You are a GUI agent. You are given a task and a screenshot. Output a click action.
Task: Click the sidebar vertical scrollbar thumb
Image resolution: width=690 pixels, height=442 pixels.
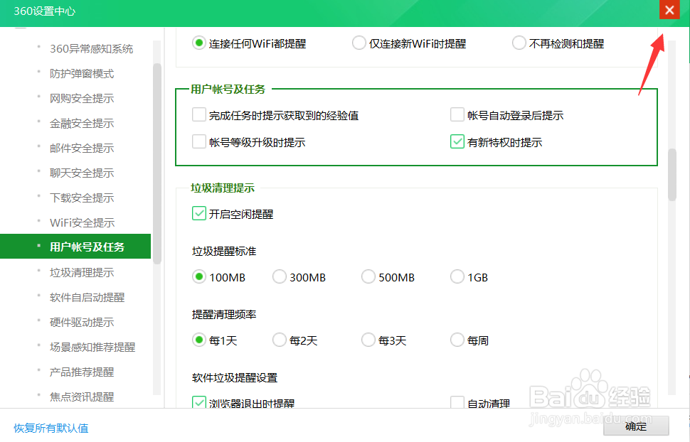click(157, 163)
